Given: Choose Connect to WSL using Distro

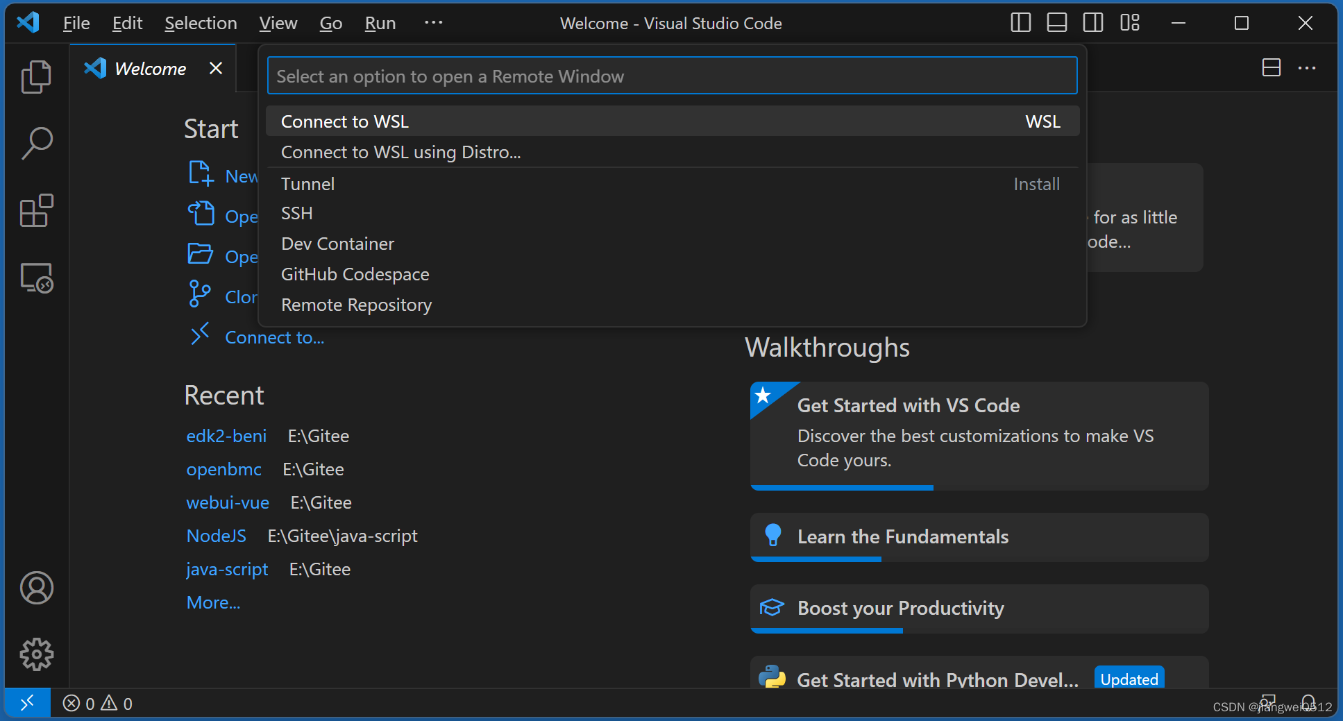Looking at the screenshot, I should click(x=672, y=152).
